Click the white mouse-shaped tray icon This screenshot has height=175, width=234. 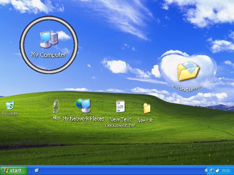[x=218, y=171]
